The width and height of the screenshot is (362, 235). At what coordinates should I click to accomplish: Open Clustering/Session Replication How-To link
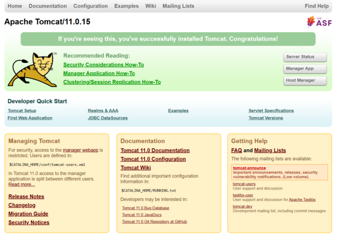[x=112, y=82]
